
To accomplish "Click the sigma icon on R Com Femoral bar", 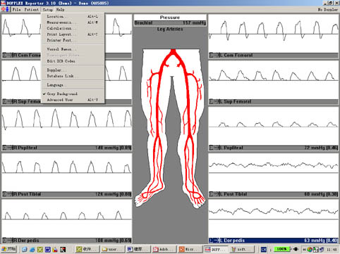I will [x=5, y=56].
